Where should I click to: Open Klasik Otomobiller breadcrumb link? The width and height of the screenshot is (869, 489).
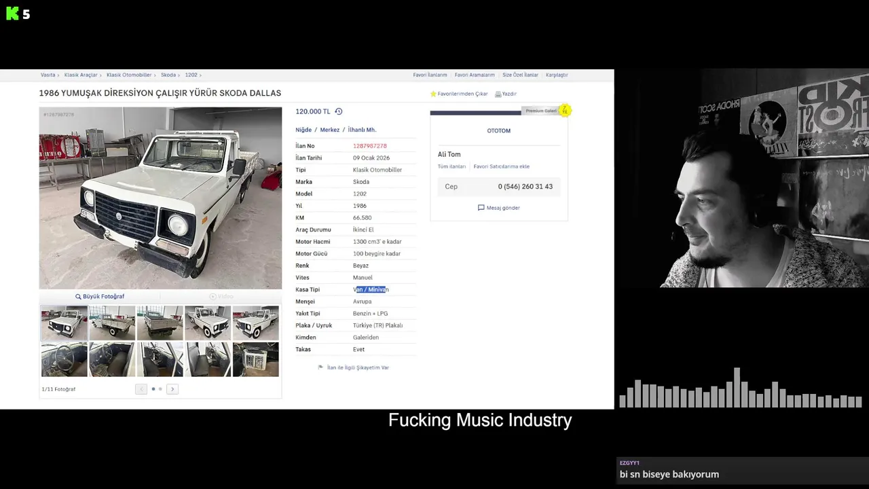click(x=129, y=75)
